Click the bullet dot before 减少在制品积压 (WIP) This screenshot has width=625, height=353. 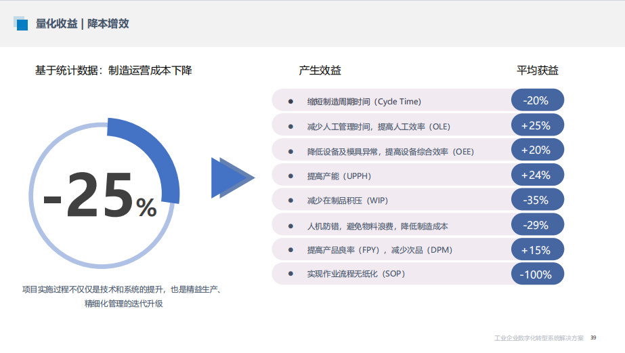pyautogui.click(x=290, y=201)
